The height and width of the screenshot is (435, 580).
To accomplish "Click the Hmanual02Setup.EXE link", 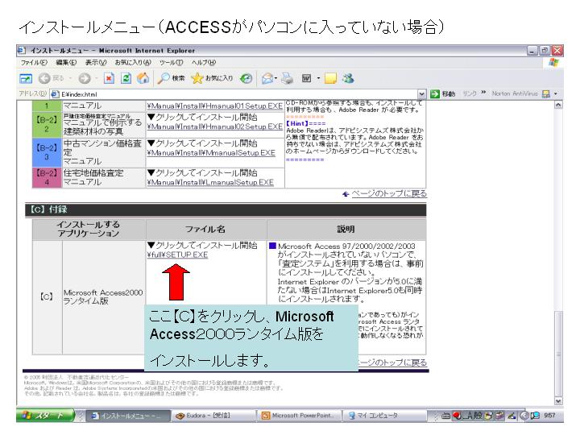I will (215, 127).
